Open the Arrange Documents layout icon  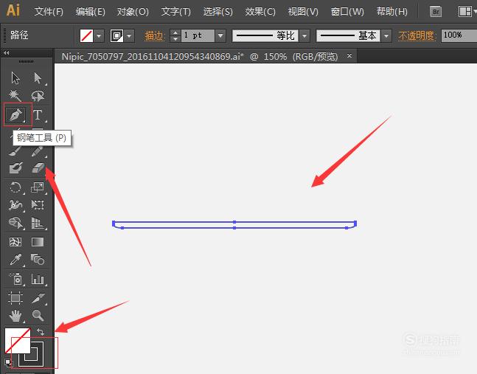pyautogui.click(x=464, y=12)
